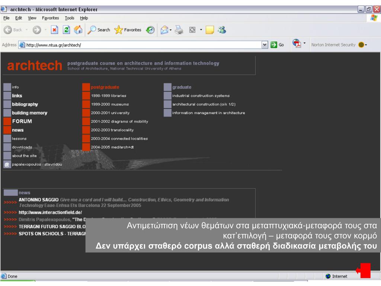The image size is (381, 286).
Task: Open 2001-2002 diagrams of mobility link
Action: [119, 121]
